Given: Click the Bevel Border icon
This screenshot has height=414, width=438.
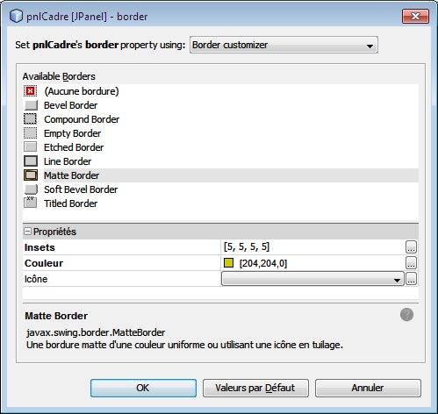Looking at the screenshot, I should [31, 105].
